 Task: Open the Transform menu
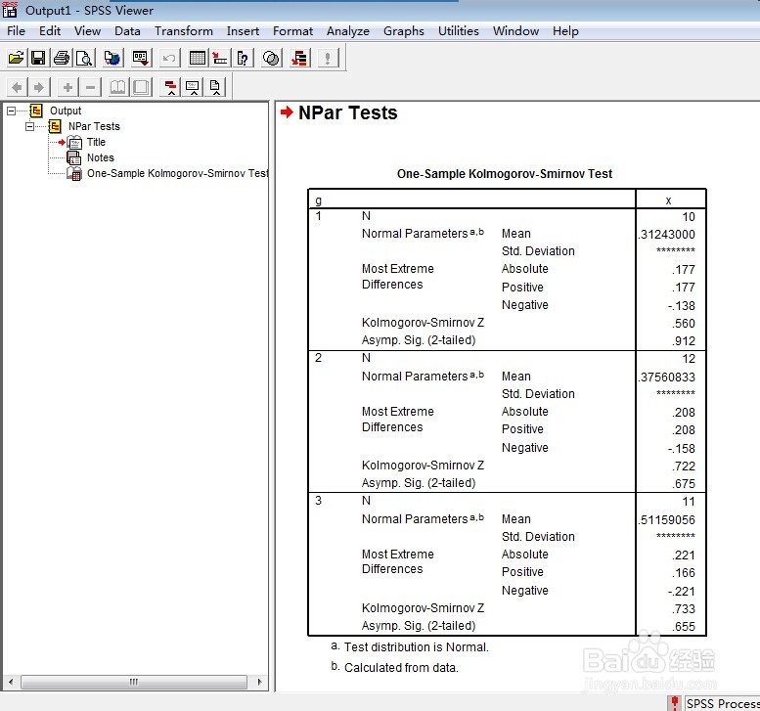[x=184, y=31]
